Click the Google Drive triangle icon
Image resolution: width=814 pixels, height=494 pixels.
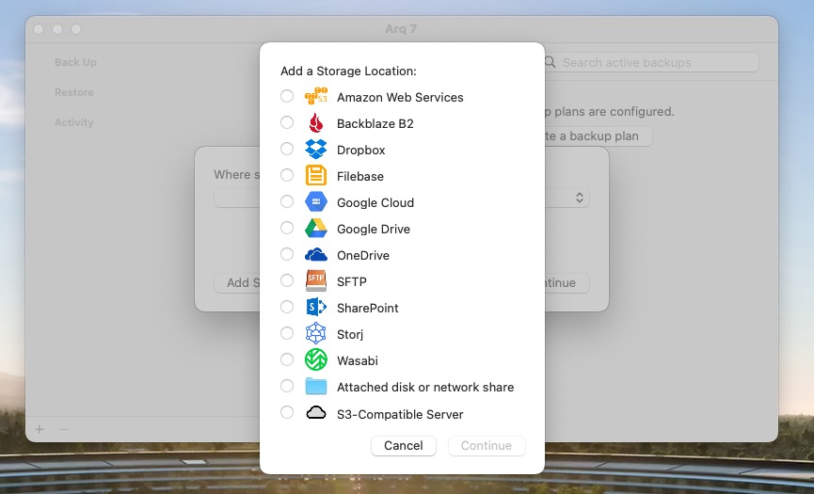pos(316,229)
